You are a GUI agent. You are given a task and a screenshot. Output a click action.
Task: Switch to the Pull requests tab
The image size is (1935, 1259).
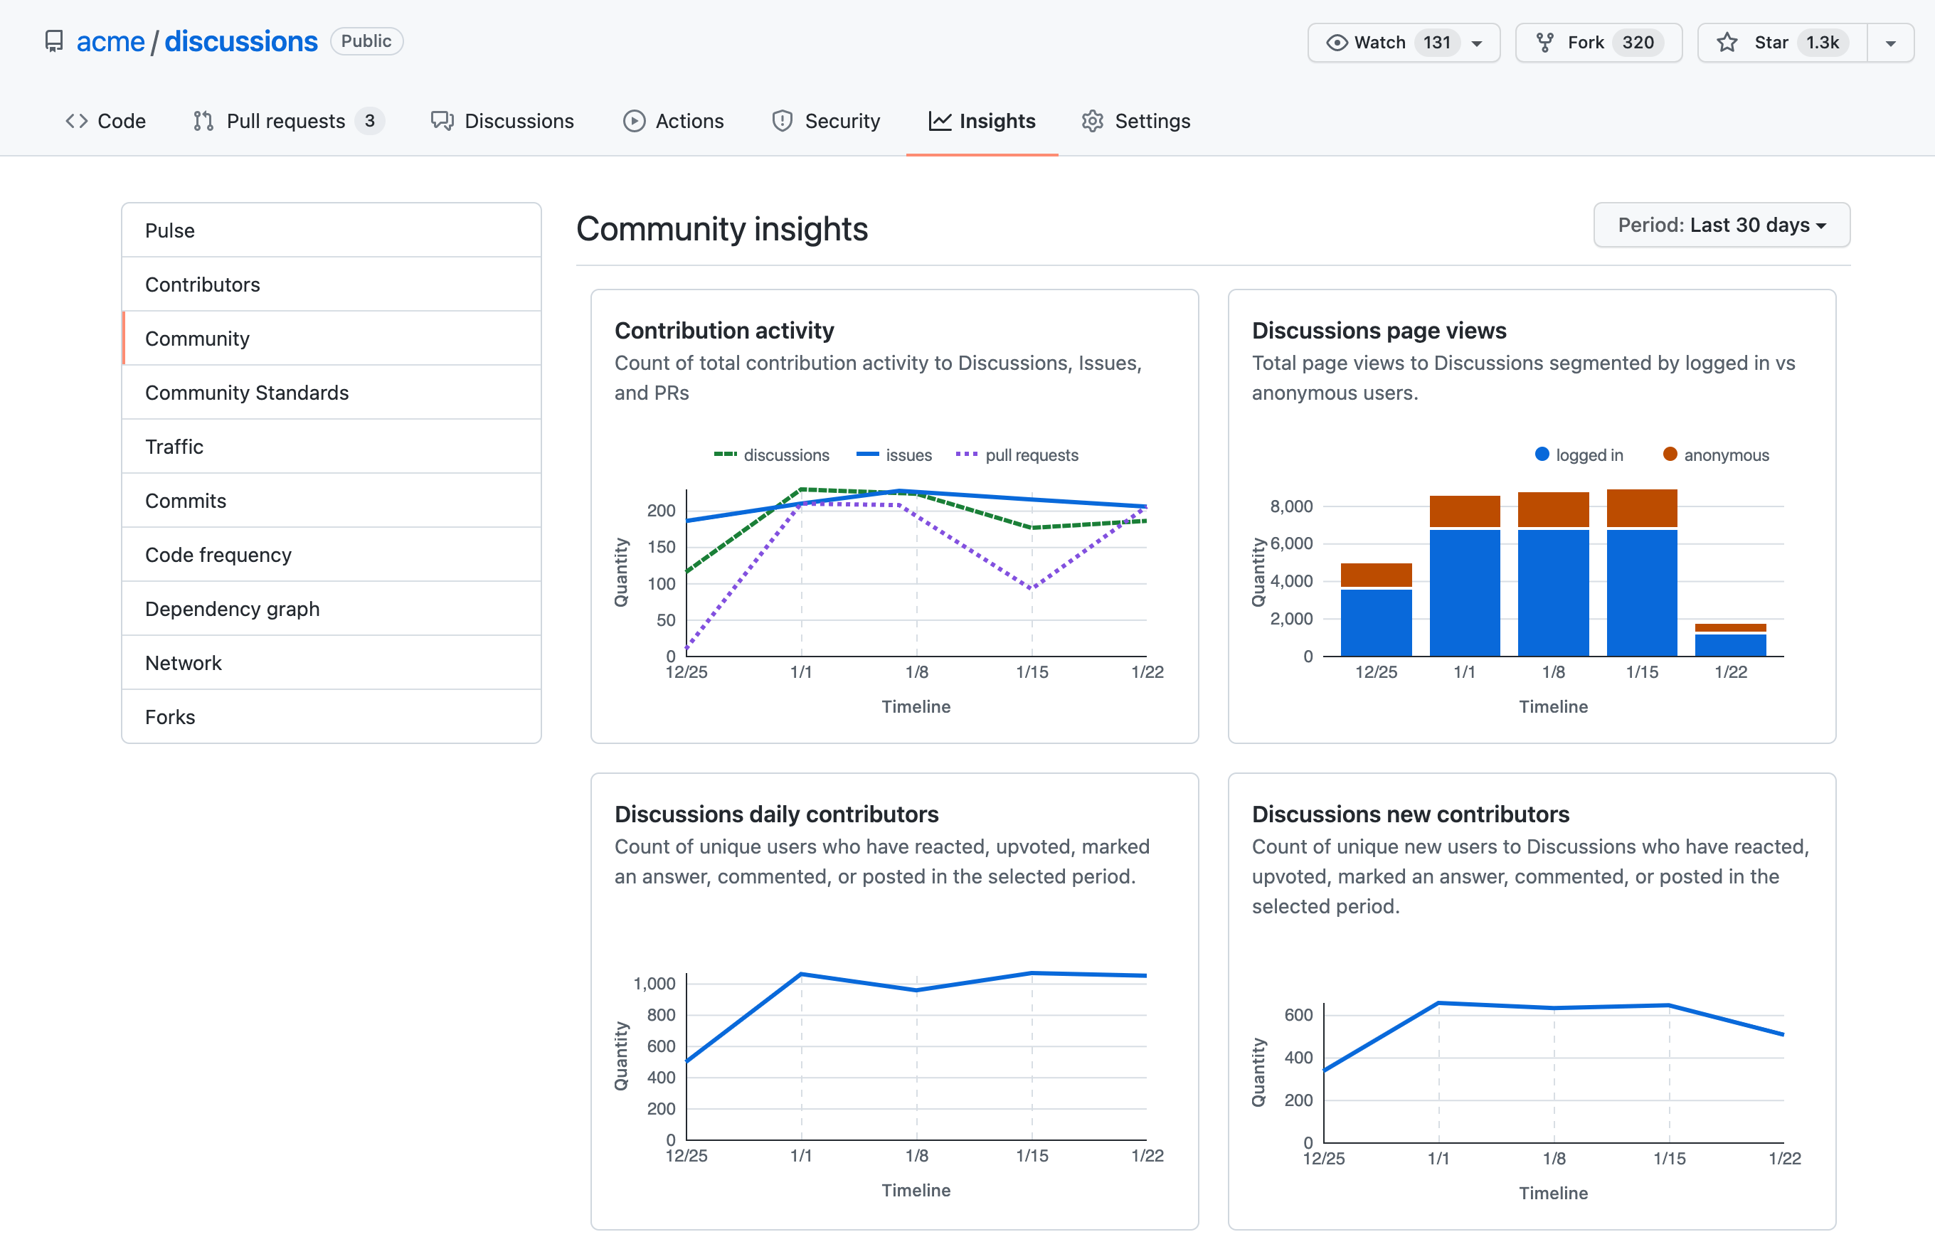tap(289, 121)
